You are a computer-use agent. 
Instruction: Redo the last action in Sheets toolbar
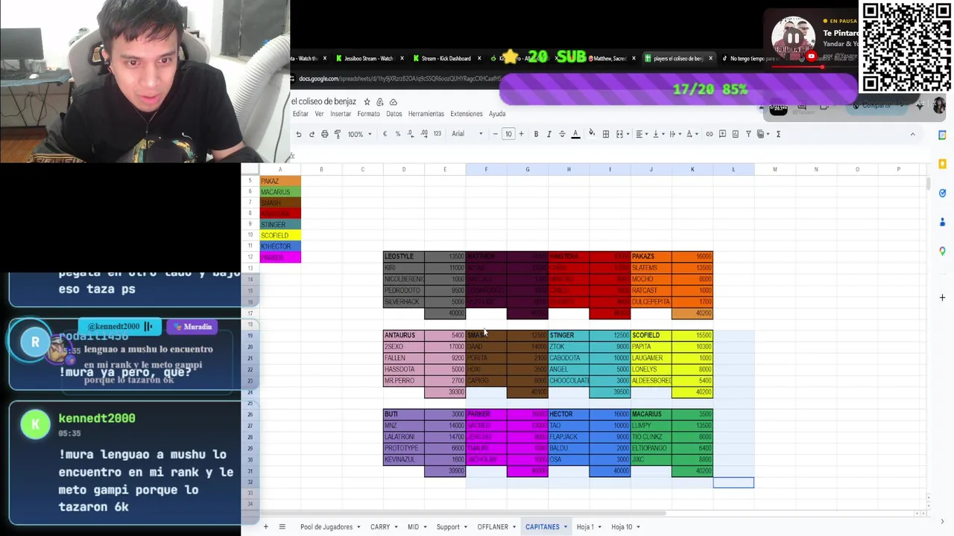tap(312, 134)
